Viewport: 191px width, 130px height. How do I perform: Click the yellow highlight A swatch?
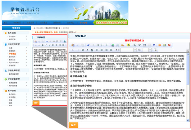(x=129, y=45)
